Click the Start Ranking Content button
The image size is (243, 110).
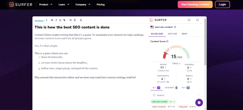pos(195,5)
